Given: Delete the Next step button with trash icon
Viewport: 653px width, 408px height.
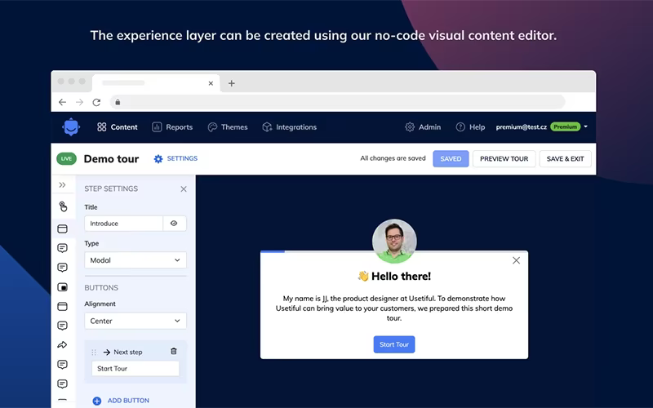Looking at the screenshot, I should point(174,352).
